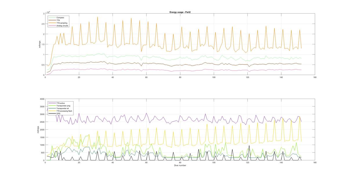
Task: Click y-tick '3' on the upper plot
Action: [x=43, y=14]
